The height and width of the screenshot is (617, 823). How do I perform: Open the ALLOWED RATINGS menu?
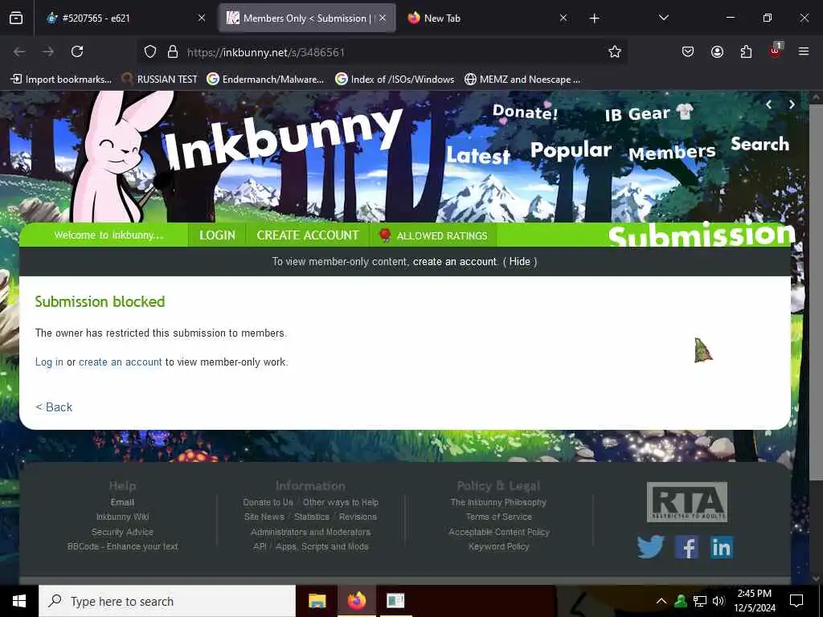tap(433, 235)
